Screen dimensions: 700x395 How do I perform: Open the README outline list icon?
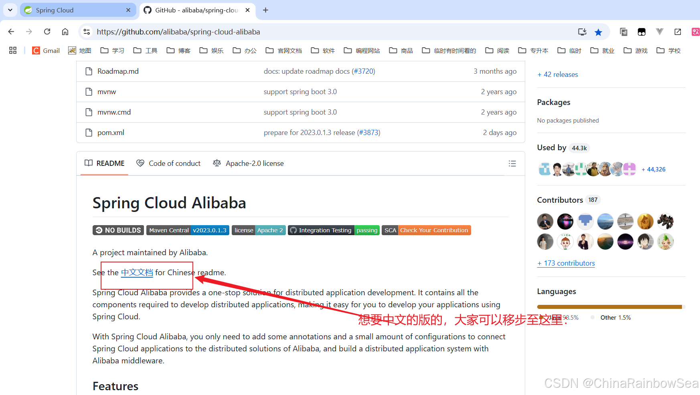point(512,163)
